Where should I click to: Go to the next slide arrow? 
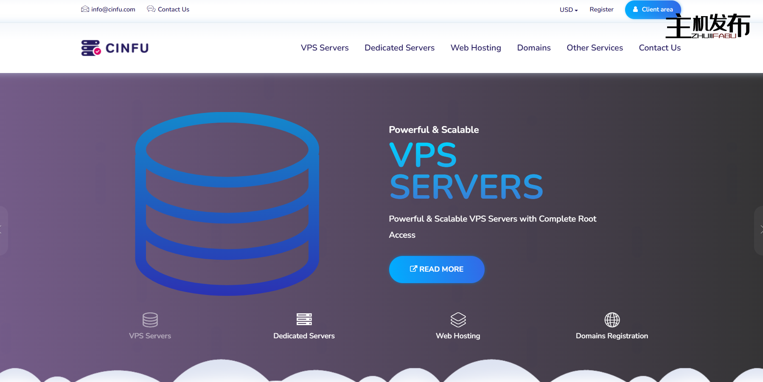760,230
